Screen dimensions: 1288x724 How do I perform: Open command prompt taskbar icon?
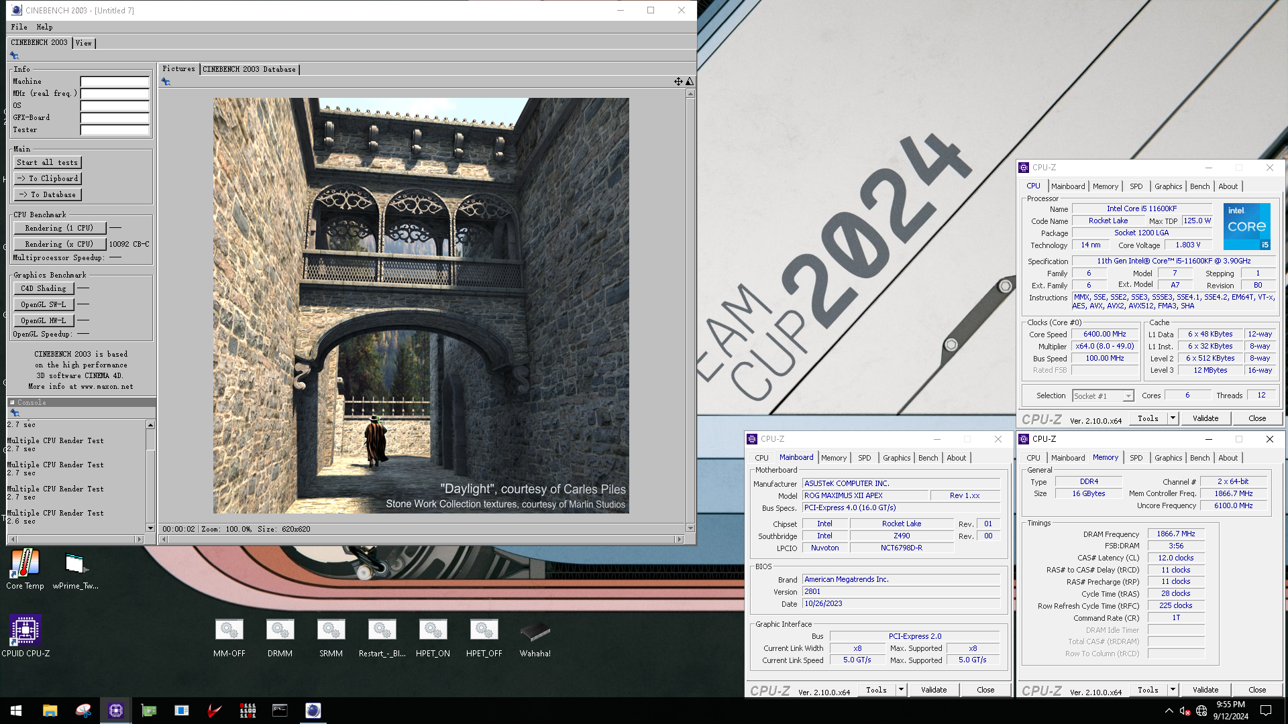pyautogui.click(x=280, y=711)
